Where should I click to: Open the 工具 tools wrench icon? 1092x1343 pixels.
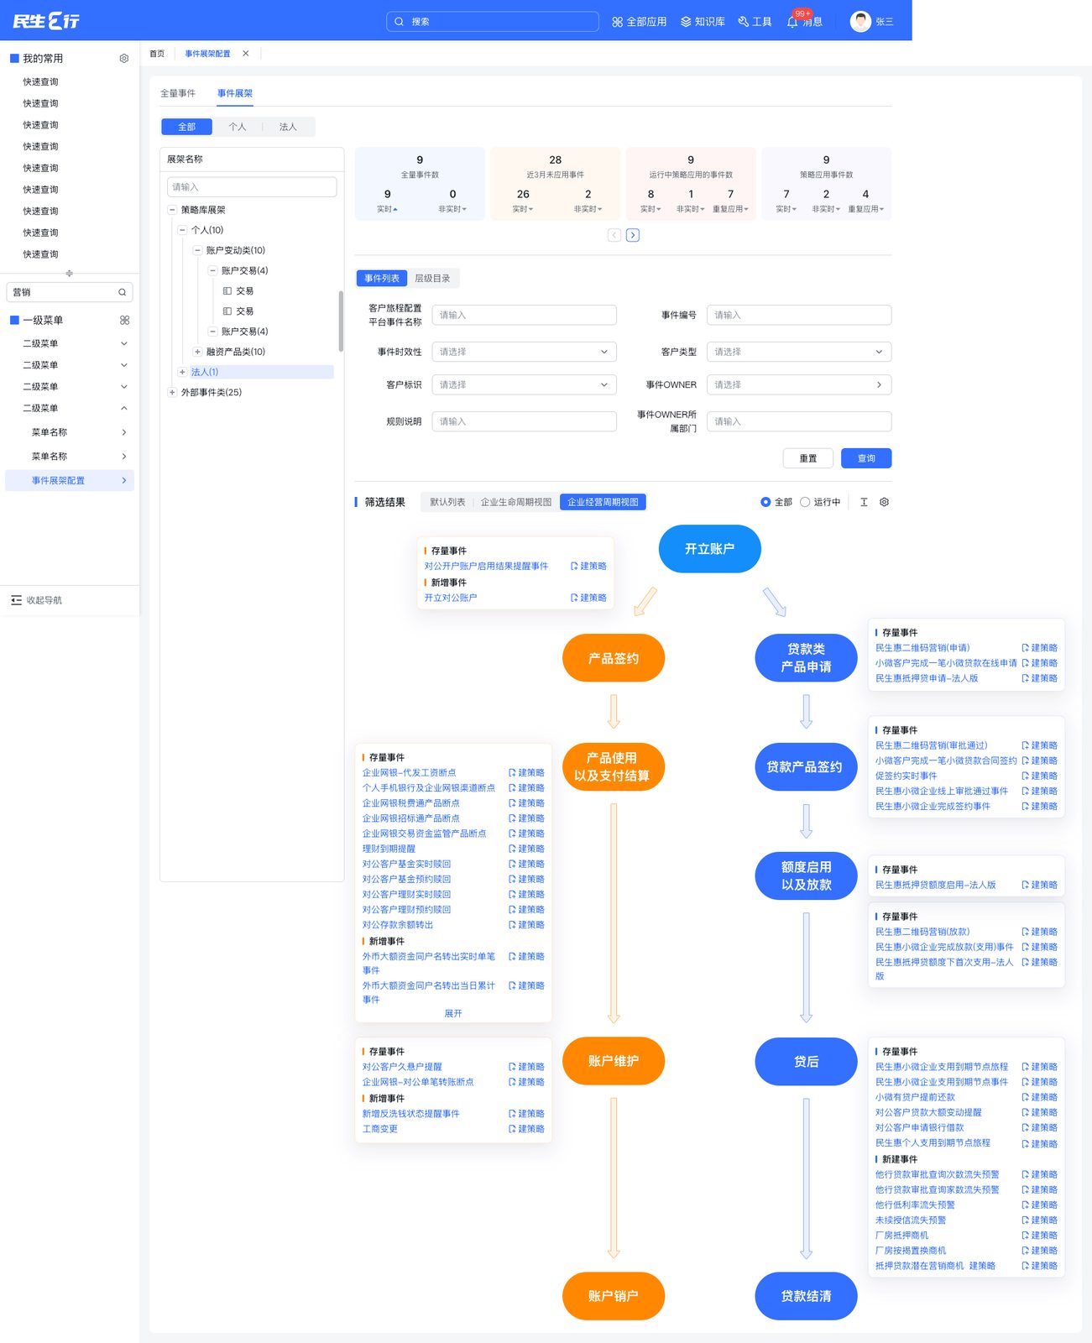743,22
